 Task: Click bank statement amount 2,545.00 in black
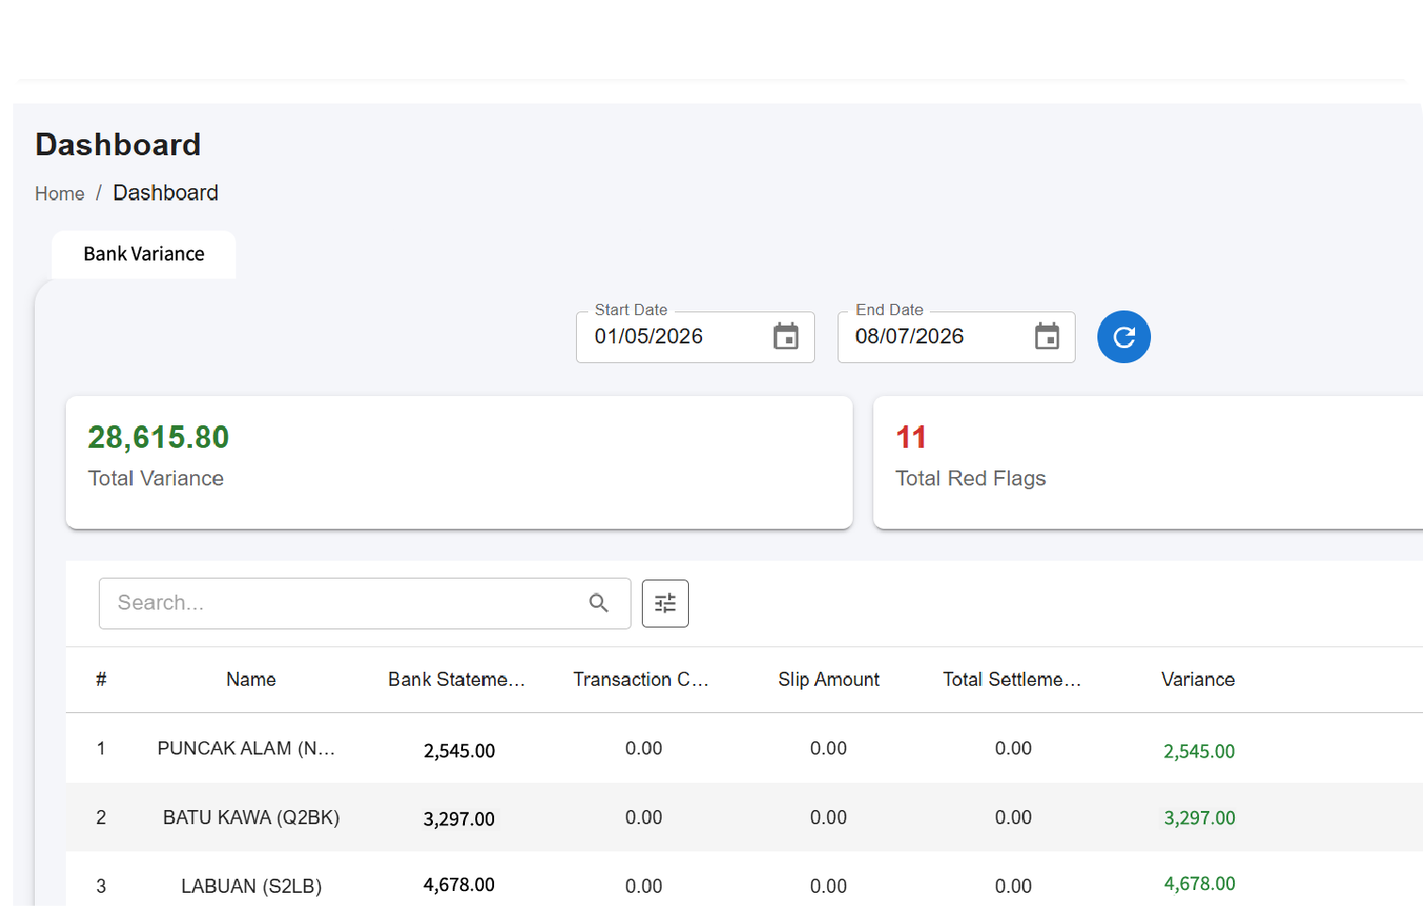coord(459,751)
